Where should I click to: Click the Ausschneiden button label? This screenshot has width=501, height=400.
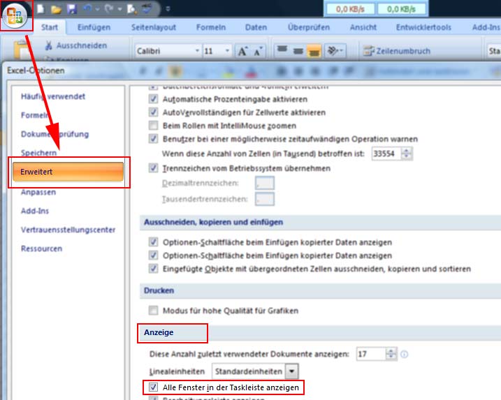tap(82, 45)
